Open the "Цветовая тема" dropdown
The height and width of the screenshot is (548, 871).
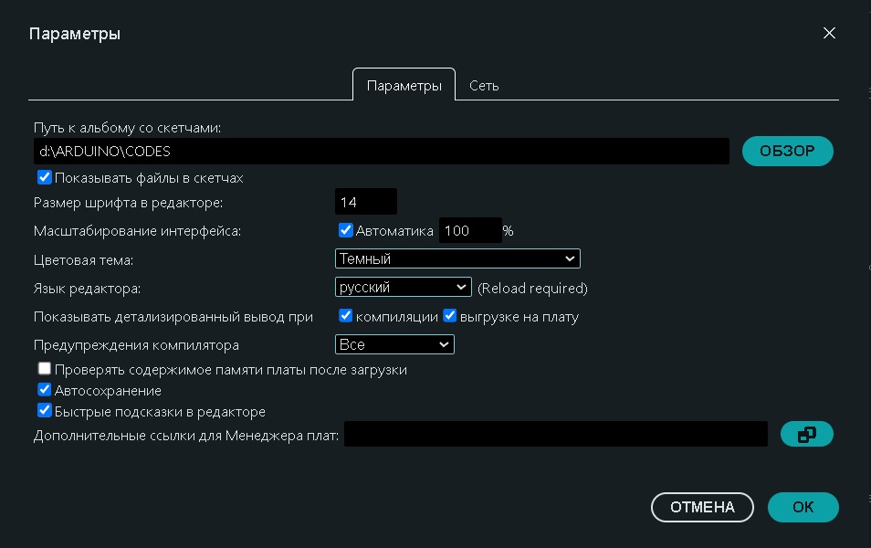point(456,258)
